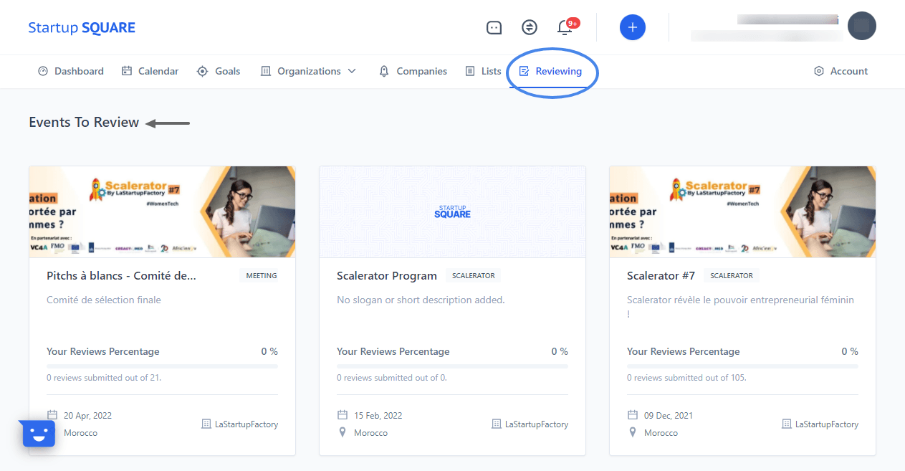This screenshot has height=471, width=905.
Task: Open the currency exchange icon in header
Action: click(529, 27)
